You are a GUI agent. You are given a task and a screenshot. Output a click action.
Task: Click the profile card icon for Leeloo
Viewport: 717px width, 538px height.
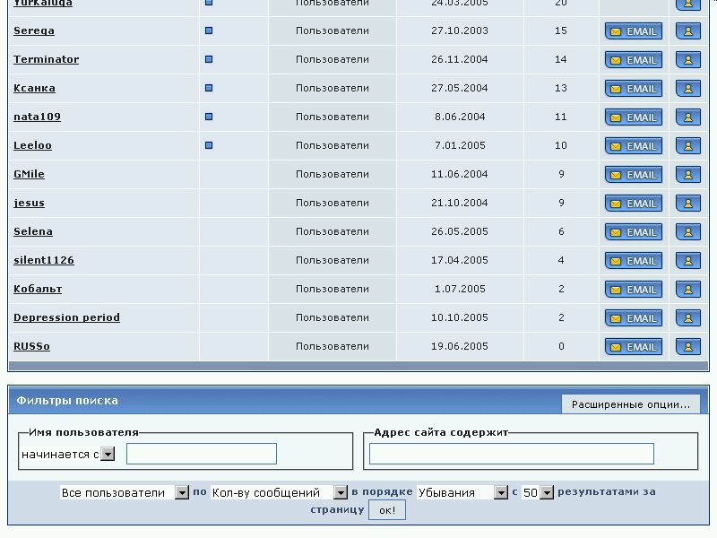(x=687, y=146)
